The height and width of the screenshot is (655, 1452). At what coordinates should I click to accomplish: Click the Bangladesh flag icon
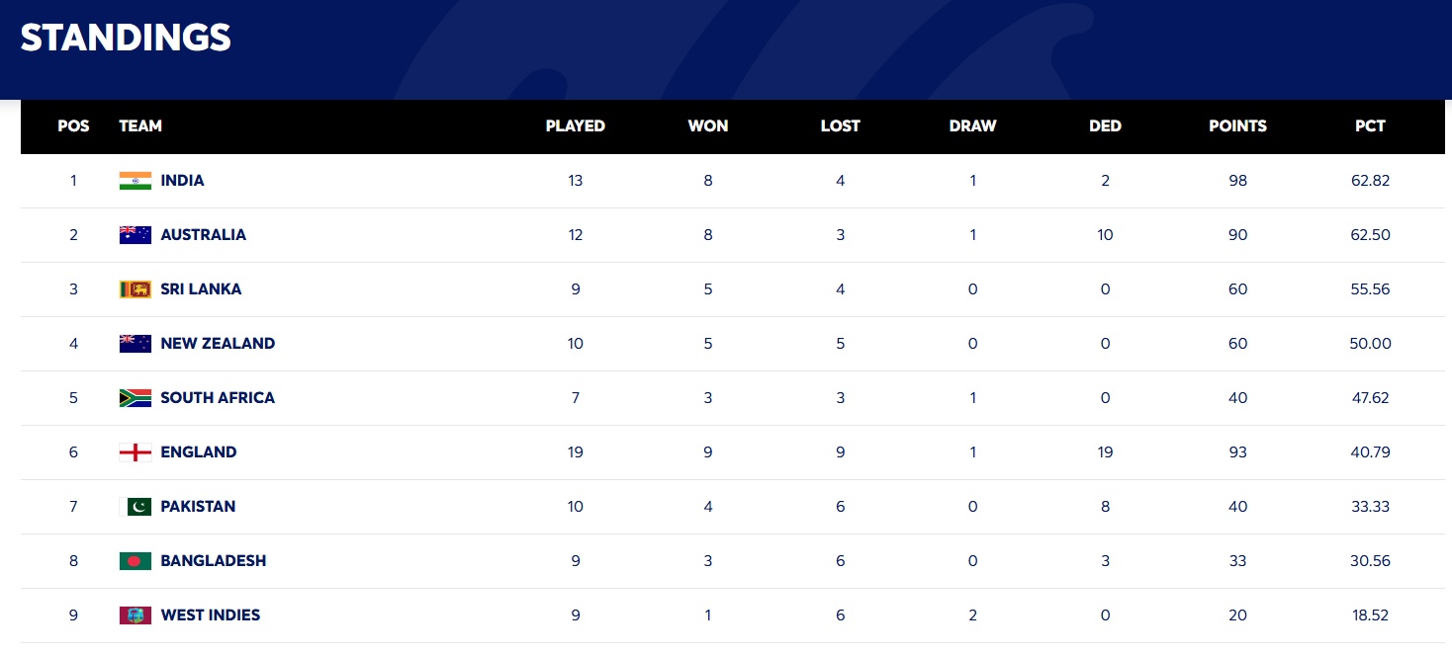[135, 561]
